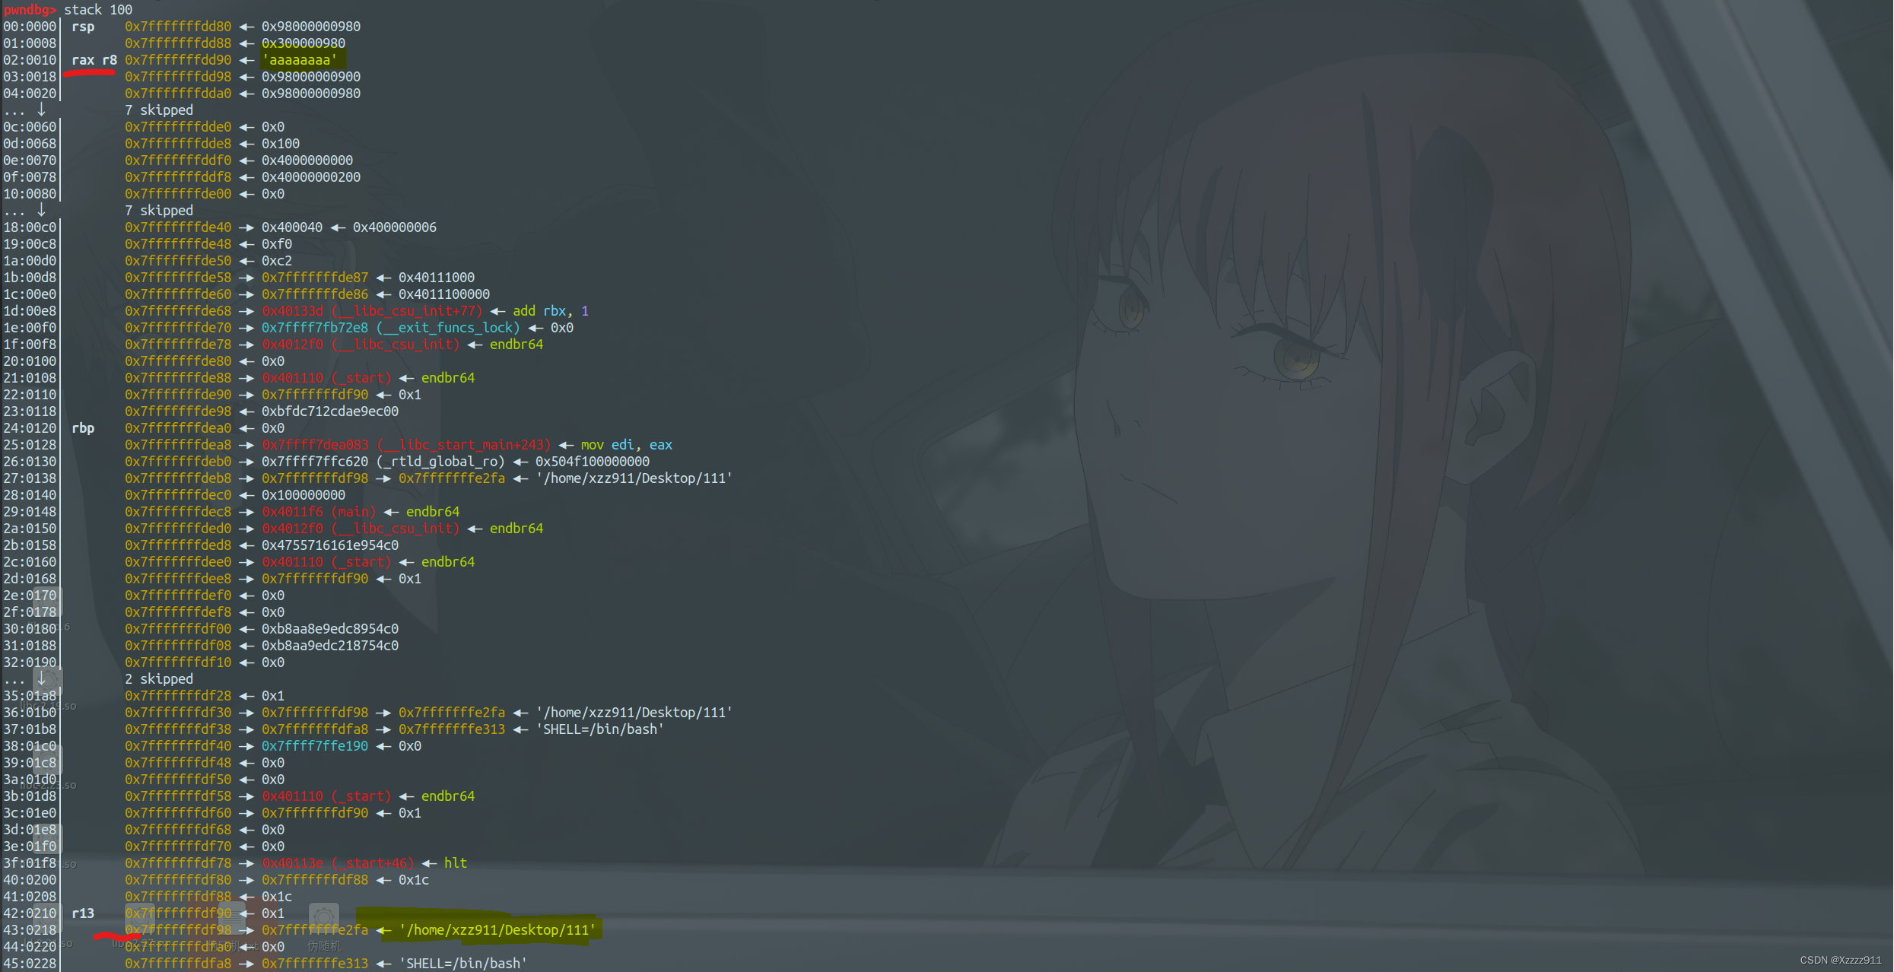Click the 'rax r8' register label
The image size is (1894, 972).
[x=94, y=60]
